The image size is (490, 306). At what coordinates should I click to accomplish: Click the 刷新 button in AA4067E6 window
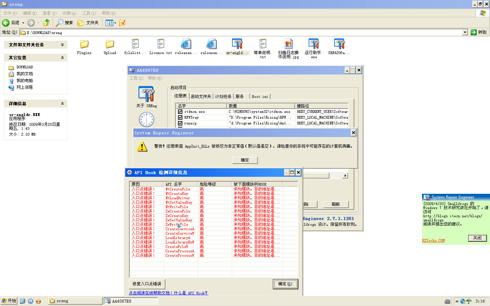coord(336,204)
